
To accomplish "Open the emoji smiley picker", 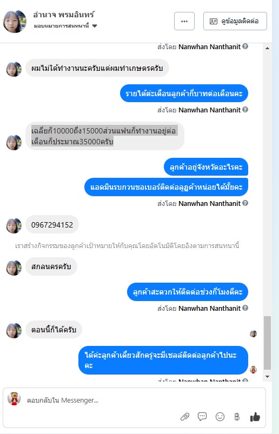I will pyautogui.click(x=220, y=417).
